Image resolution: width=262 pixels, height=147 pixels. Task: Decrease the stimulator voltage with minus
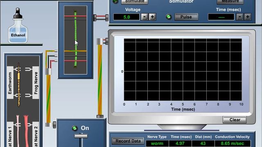pos(145,17)
